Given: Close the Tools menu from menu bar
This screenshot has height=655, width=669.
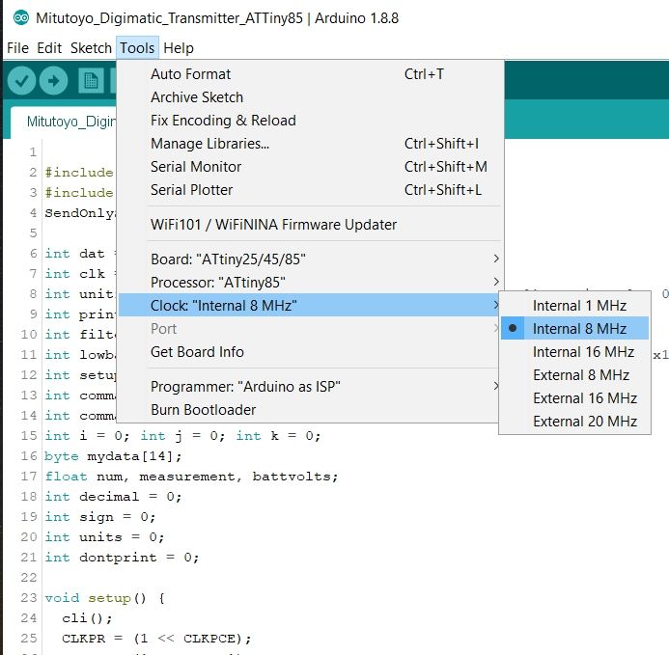Looking at the screenshot, I should click(137, 48).
